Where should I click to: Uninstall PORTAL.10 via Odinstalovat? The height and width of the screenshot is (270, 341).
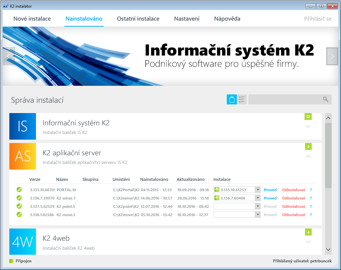click(294, 190)
